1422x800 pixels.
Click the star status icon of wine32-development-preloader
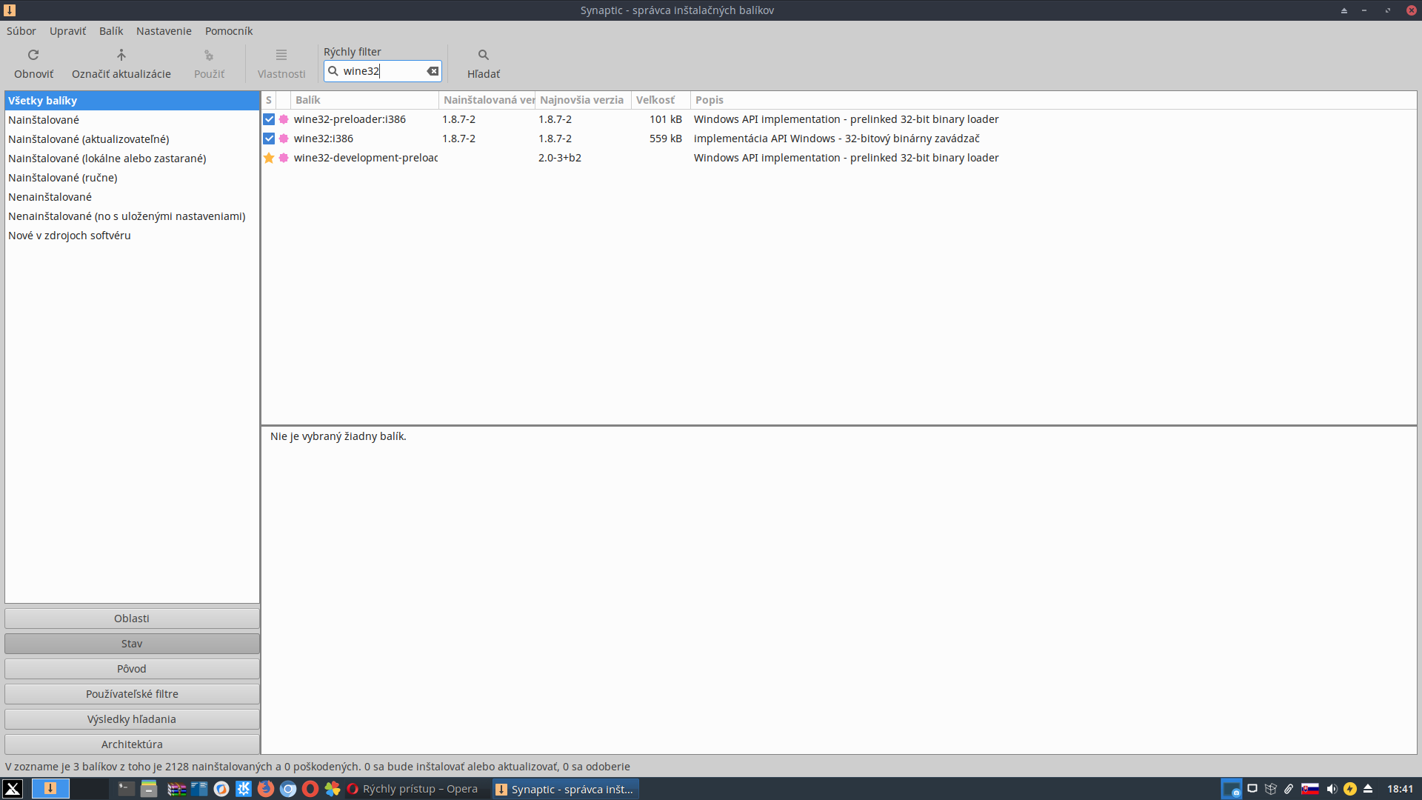[269, 158]
